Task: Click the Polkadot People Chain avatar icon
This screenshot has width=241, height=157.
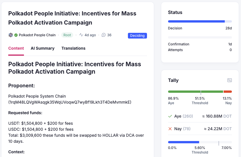Action: pyautogui.click(x=11, y=35)
